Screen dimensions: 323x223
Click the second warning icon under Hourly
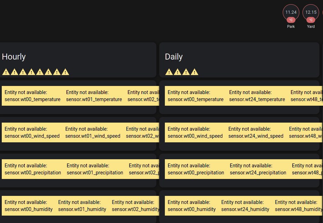coord(14,72)
